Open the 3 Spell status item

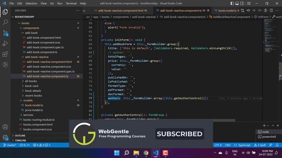pyautogui.click(x=260, y=145)
